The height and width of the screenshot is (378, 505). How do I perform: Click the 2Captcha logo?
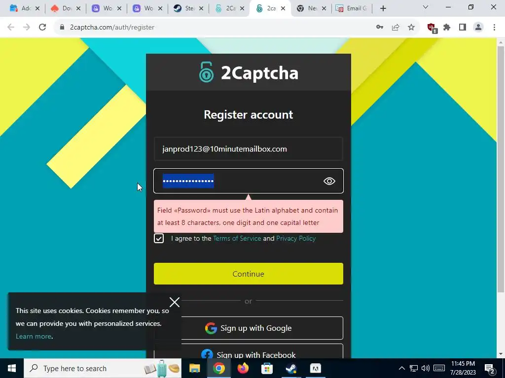click(x=249, y=72)
